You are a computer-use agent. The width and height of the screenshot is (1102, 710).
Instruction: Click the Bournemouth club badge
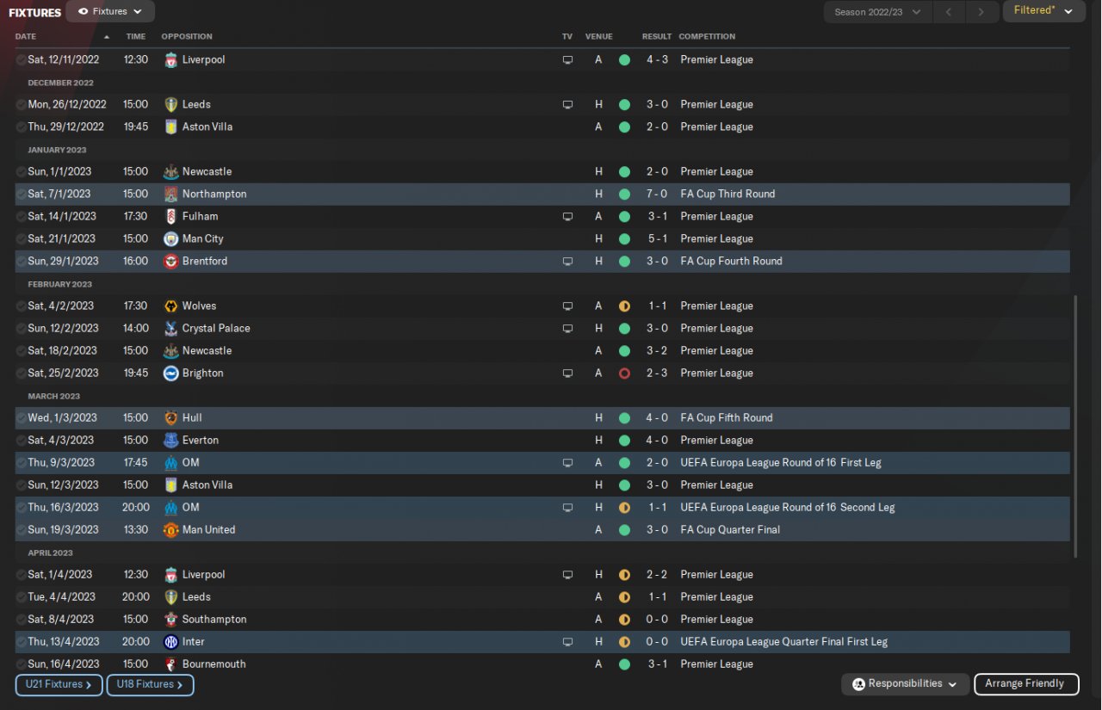pyautogui.click(x=170, y=664)
